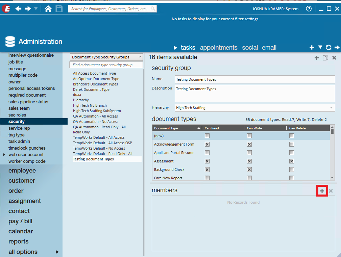Open the navigation history dropdown arrow
341x257 pixels.
tap(36, 9)
